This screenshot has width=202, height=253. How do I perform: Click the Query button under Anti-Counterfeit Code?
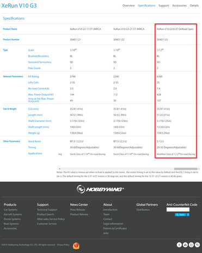click(180, 215)
